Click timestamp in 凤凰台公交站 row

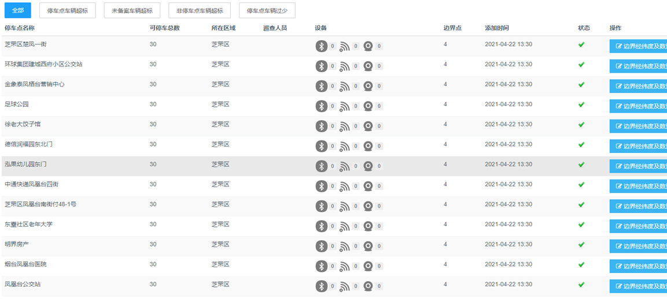508,284
